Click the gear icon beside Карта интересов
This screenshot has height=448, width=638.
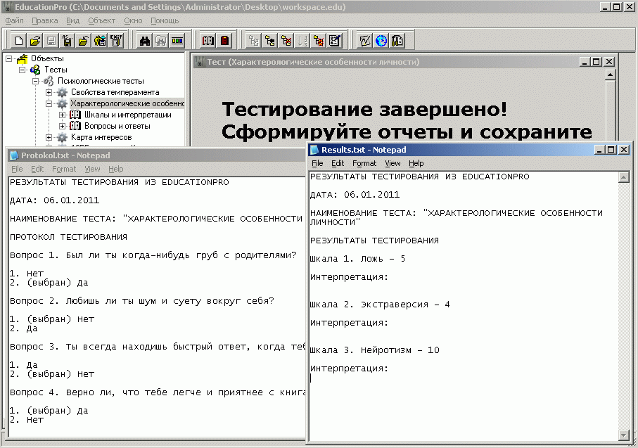click(x=63, y=137)
